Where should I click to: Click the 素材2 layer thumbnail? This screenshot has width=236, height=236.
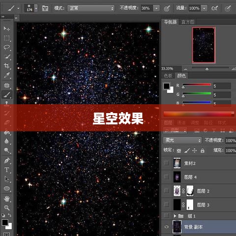177,163
